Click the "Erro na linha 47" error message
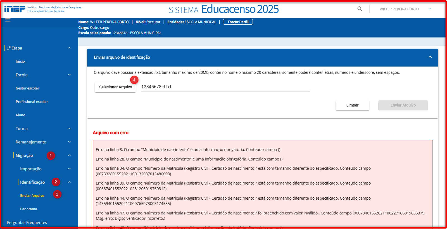The height and width of the screenshot is (229, 447). pos(261,216)
